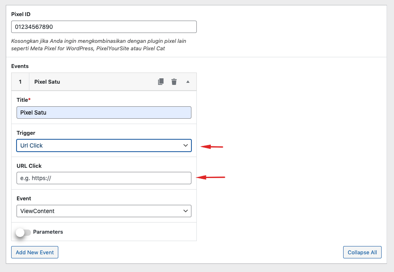Click the Title input field
Image resolution: width=394 pixels, height=272 pixels.
[x=104, y=113]
